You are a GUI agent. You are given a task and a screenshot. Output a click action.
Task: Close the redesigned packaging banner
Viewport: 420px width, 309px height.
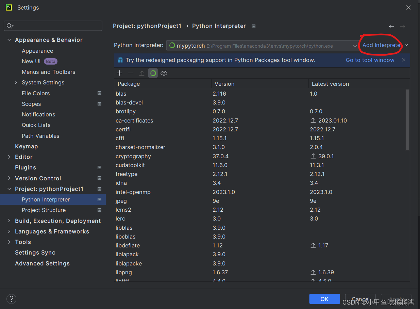[404, 60]
